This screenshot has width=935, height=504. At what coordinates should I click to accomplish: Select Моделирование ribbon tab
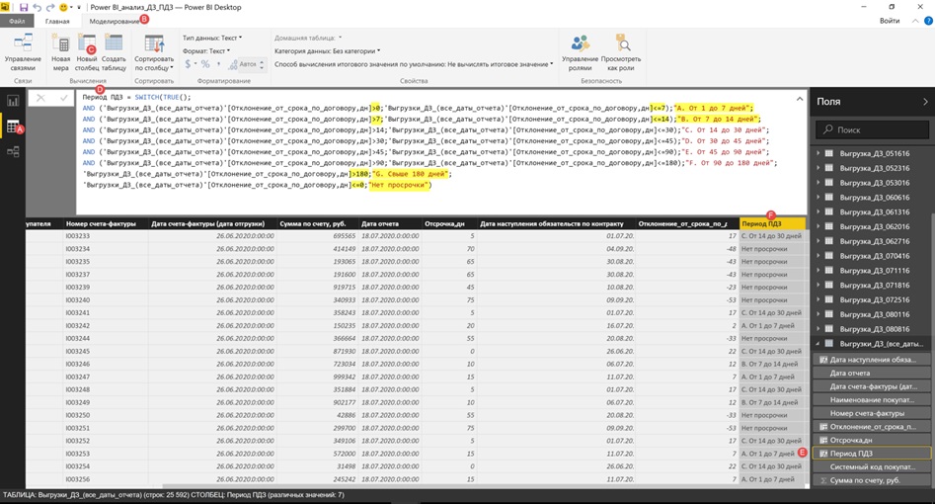(114, 21)
